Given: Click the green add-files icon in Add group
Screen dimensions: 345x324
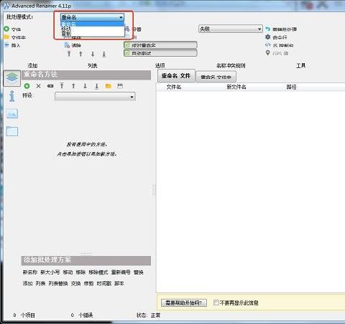Looking at the screenshot, I should point(6,29).
